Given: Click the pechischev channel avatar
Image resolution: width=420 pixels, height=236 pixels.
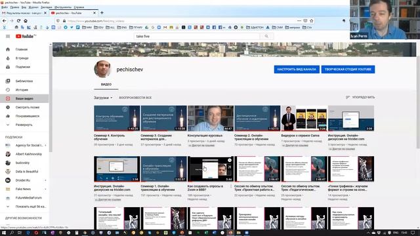Looking at the screenshot, I should [102, 69].
